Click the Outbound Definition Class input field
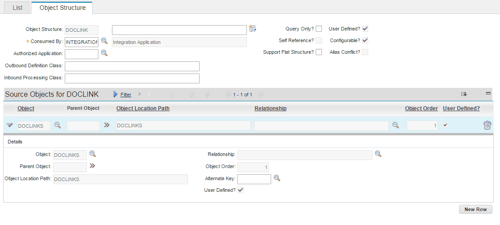The height and width of the screenshot is (225, 500). 132,66
